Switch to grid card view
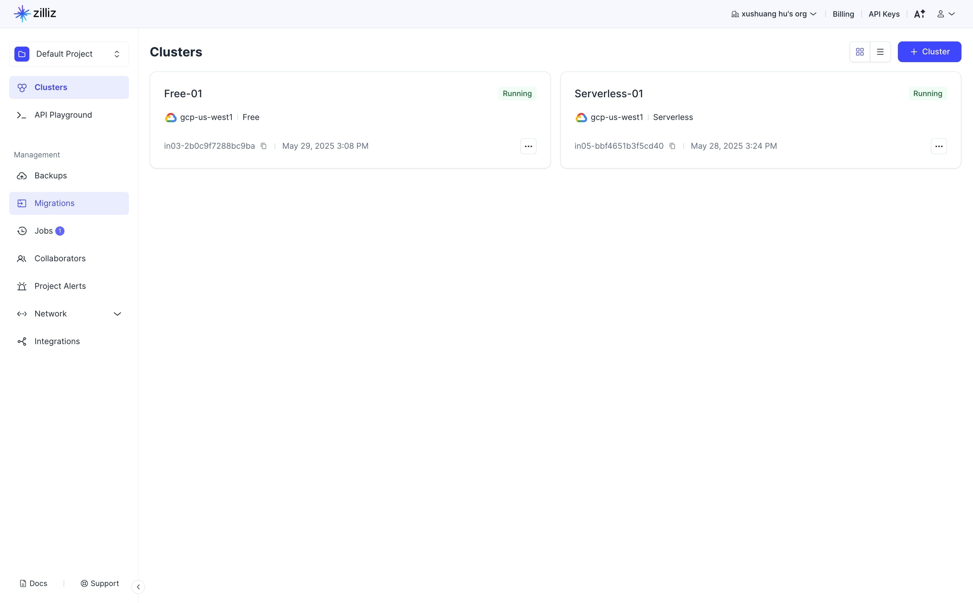This screenshot has height=603, width=973. [x=860, y=52]
